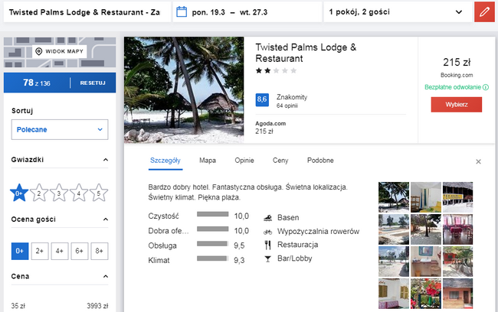Click the Wypożyczalnia rowerów amenity text
Viewport: 498px width, 312px height.
pos(318,232)
